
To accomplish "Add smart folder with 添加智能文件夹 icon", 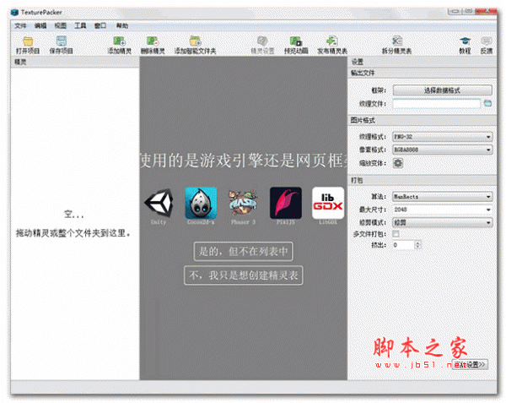I will [196, 45].
